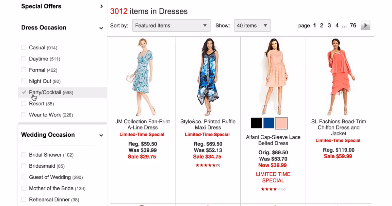
Task: Go to page 3
Action: (x=329, y=26)
